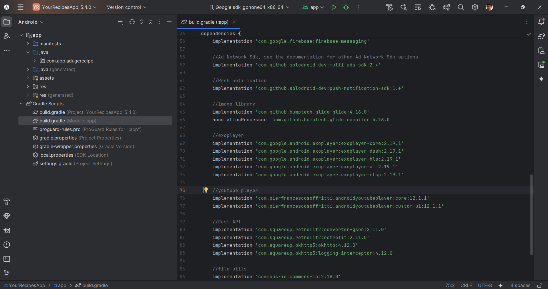
Task: Toggle the read-only lock in the status bar
Action: coord(539,285)
